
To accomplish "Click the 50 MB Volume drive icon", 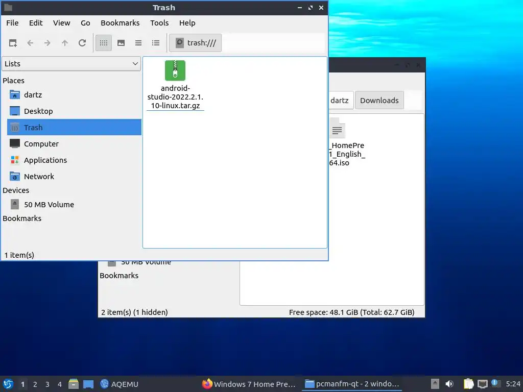I will tap(15, 204).
